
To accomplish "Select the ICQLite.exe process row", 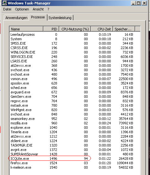I will pos(72,159).
